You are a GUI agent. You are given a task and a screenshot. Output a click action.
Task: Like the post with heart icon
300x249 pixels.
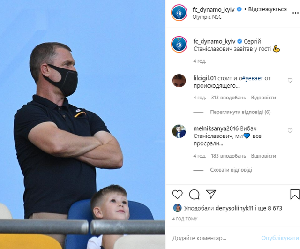[177, 194]
